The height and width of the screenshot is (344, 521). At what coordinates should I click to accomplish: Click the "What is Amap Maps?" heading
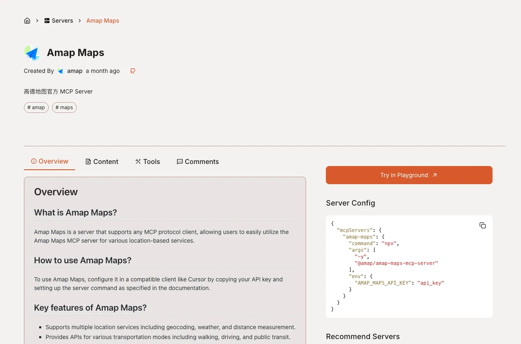tap(75, 213)
